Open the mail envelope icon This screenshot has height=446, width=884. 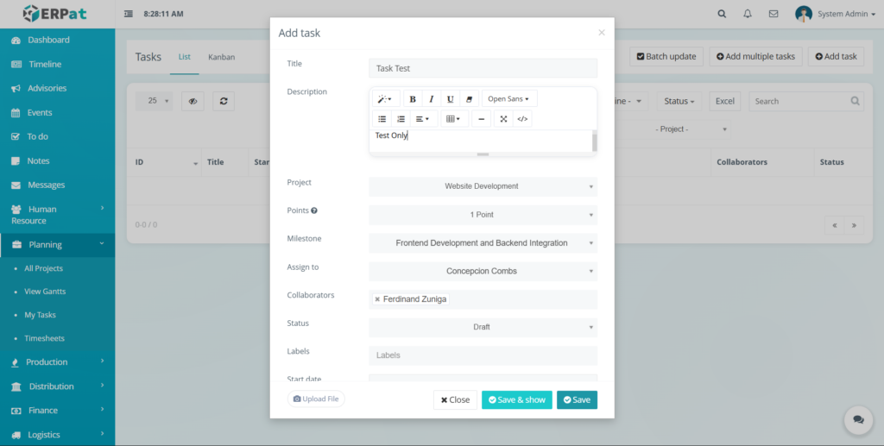coord(773,14)
